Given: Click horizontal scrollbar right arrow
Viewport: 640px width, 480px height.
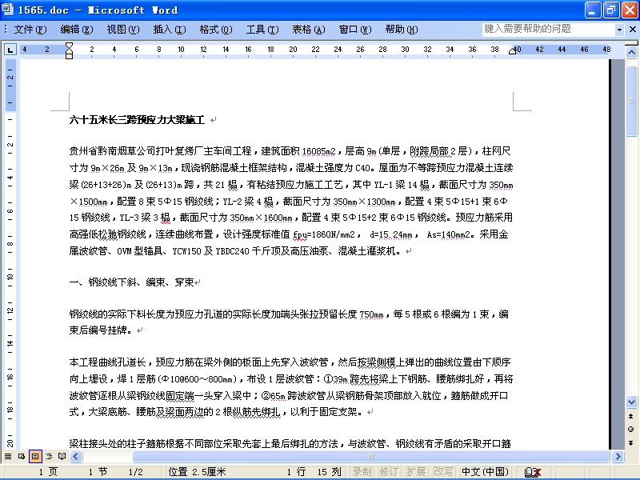Looking at the screenshot, I should [x=618, y=456].
